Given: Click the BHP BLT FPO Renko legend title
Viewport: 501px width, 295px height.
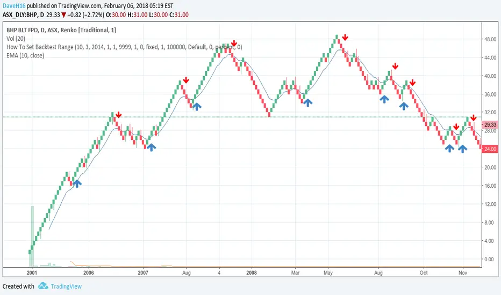Looking at the screenshot, I should point(61,30).
